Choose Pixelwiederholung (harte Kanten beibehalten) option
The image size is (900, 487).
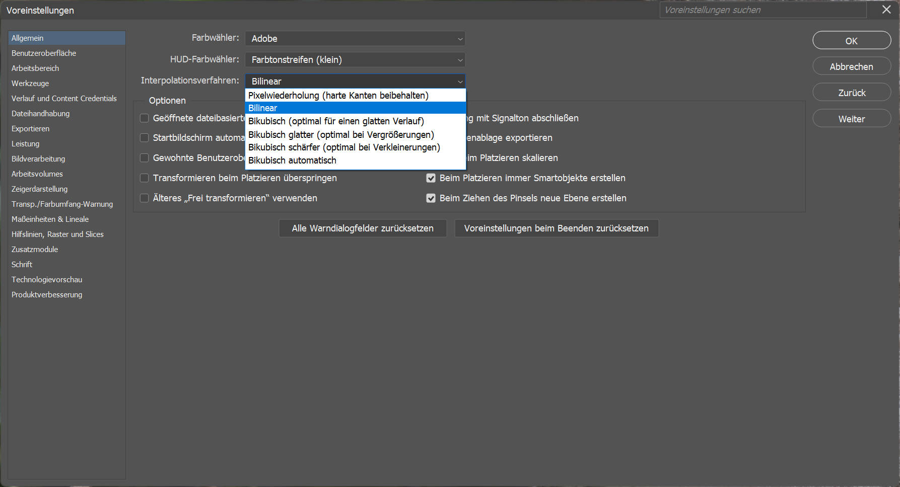355,96
